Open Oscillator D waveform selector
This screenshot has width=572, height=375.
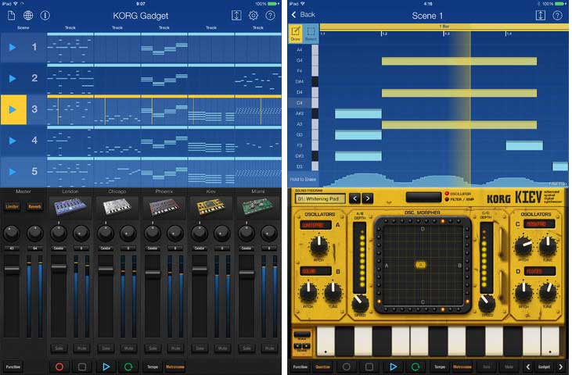point(540,271)
